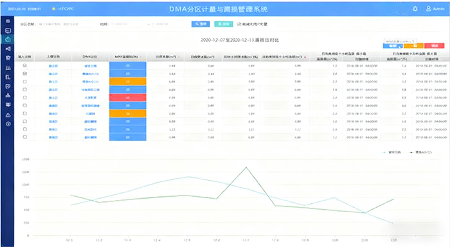The height and width of the screenshot is (247, 450).
Task: Check the eighth table row's checkbox
Action: (25, 122)
